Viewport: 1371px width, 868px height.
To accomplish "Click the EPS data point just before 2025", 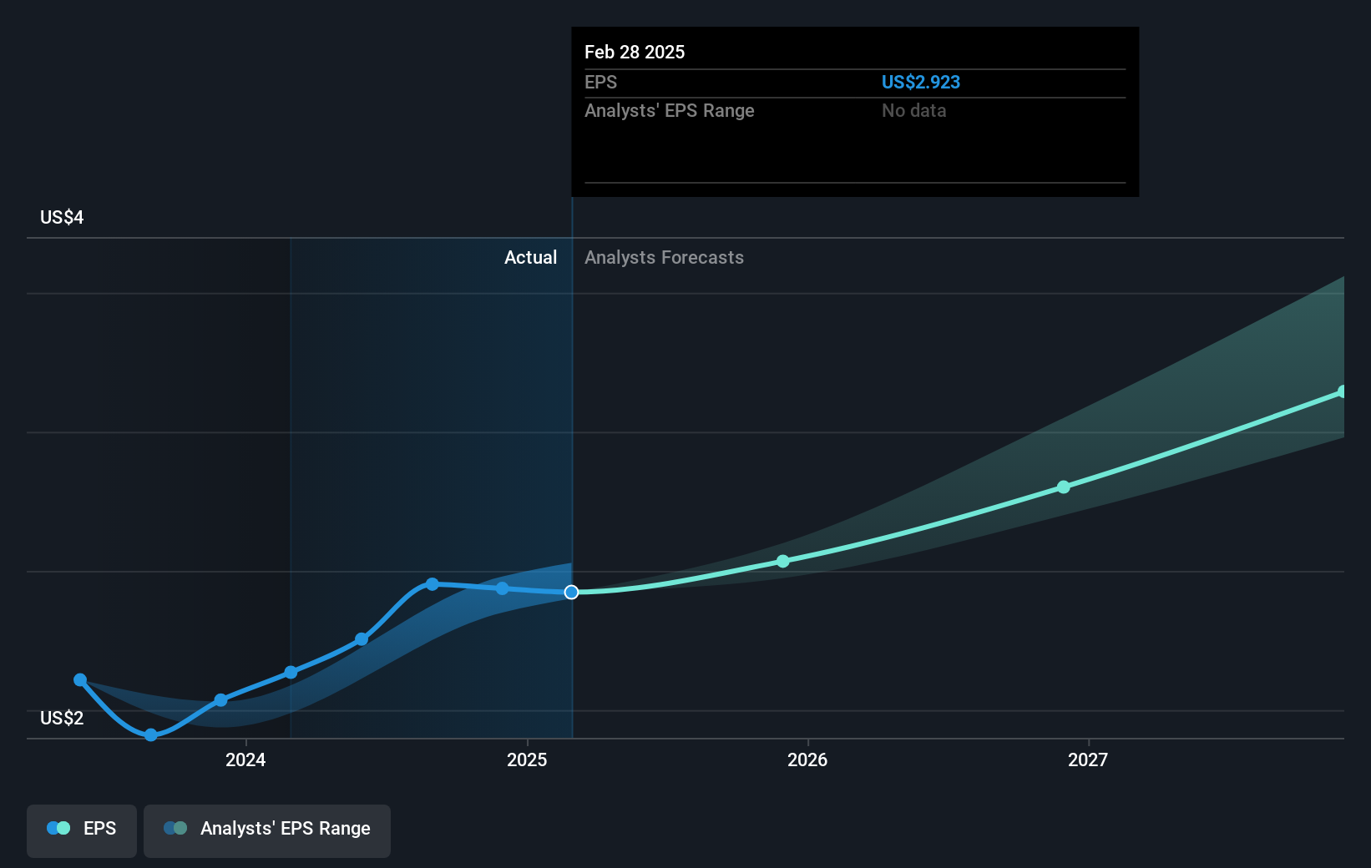I will click(x=502, y=588).
